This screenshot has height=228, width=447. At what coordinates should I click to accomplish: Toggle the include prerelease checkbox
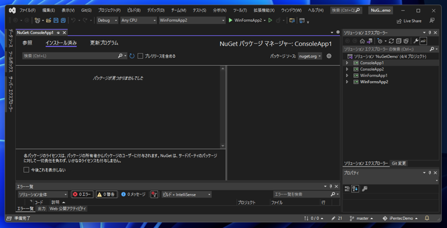coord(140,56)
